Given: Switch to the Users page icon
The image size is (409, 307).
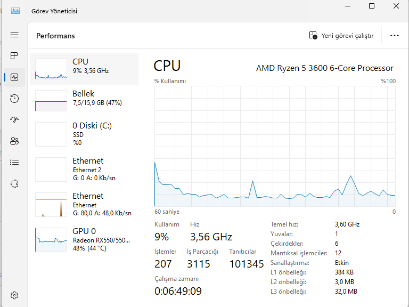Looking at the screenshot, I should coord(14,141).
